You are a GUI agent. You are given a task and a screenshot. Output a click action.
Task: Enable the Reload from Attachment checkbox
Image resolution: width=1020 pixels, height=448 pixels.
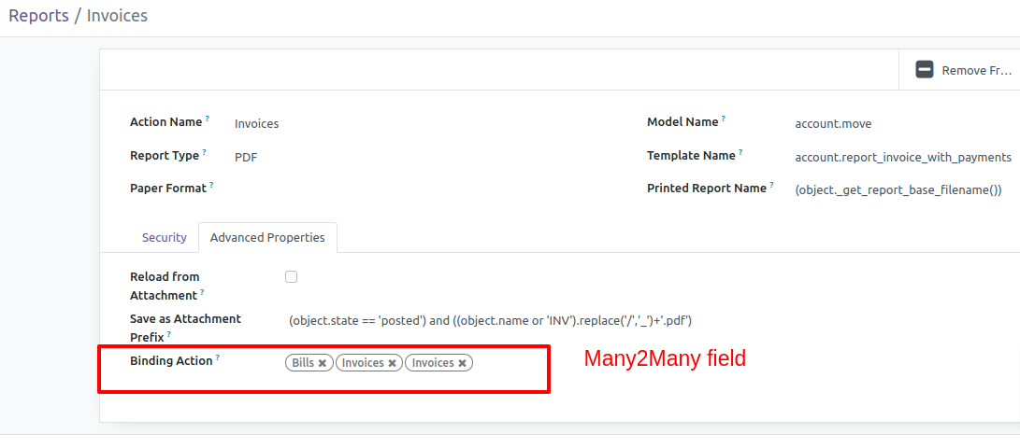pos(292,276)
